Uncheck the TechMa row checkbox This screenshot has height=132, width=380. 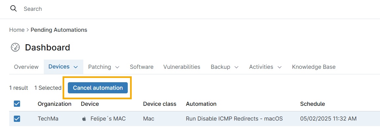click(17, 119)
